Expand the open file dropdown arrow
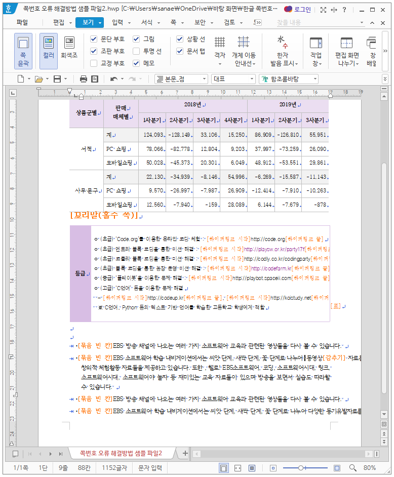Screen dimensions: 394x477 (47, 79)
